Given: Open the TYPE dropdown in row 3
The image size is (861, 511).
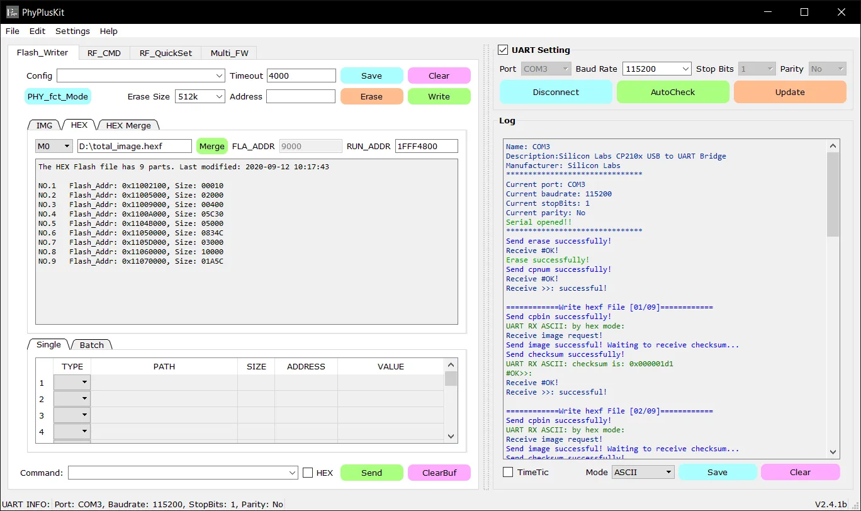Looking at the screenshot, I should pyautogui.click(x=72, y=415).
